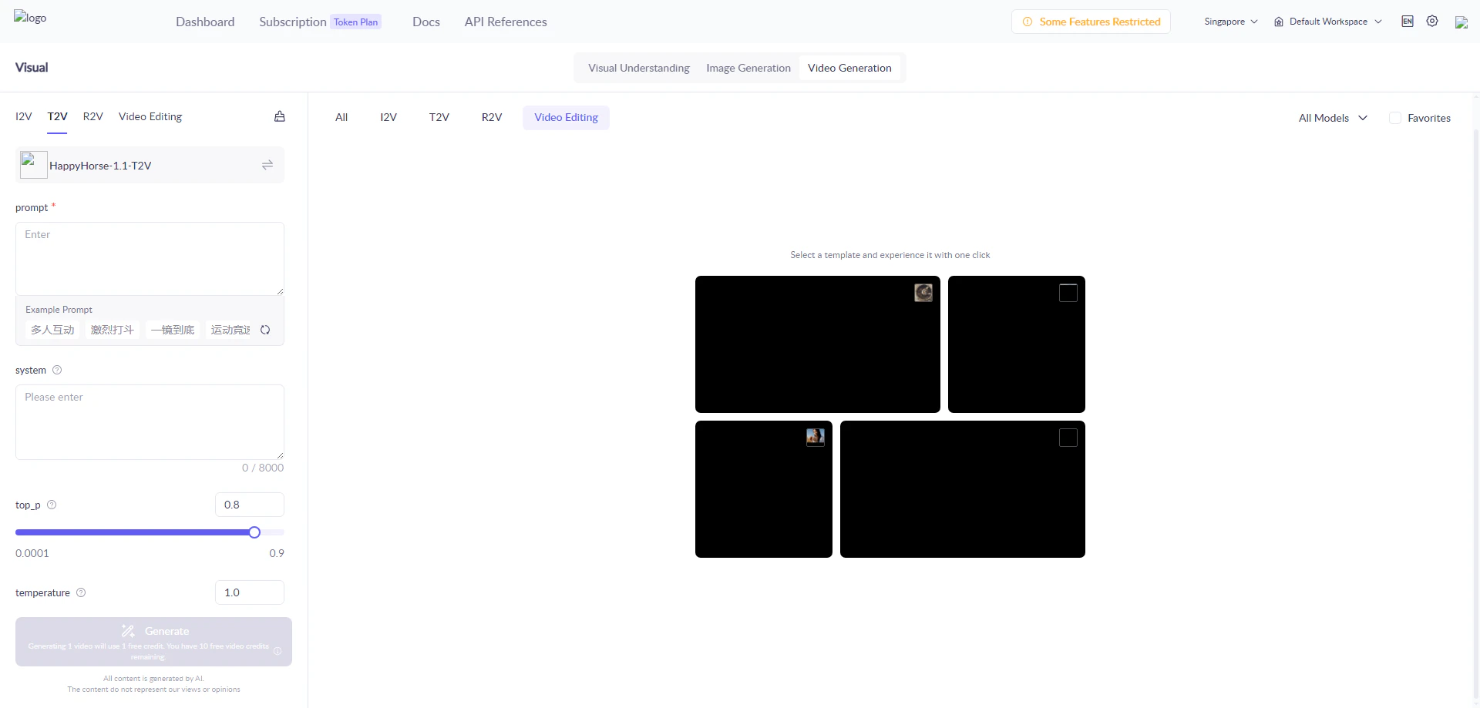Screen dimensions: 1480x708
Task: Open the Singapore region dropdown
Action: pos(1231,22)
